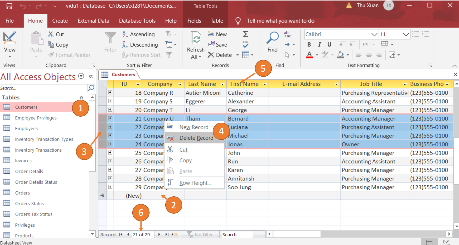The height and width of the screenshot is (245, 459).
Task: Open the Order Details table
Action: 29,172
